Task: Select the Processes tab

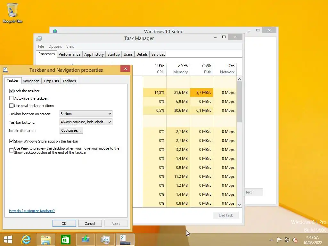Action: [x=46, y=54]
